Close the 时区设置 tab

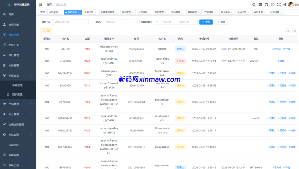click(x=281, y=12)
